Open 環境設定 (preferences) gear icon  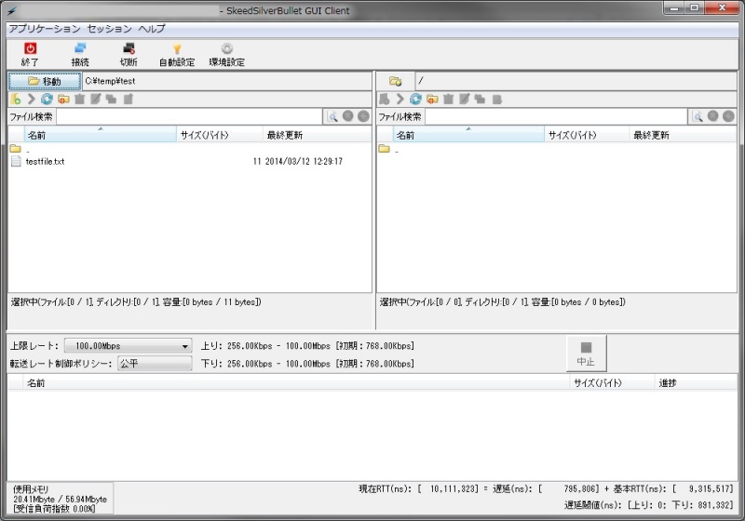[227, 48]
